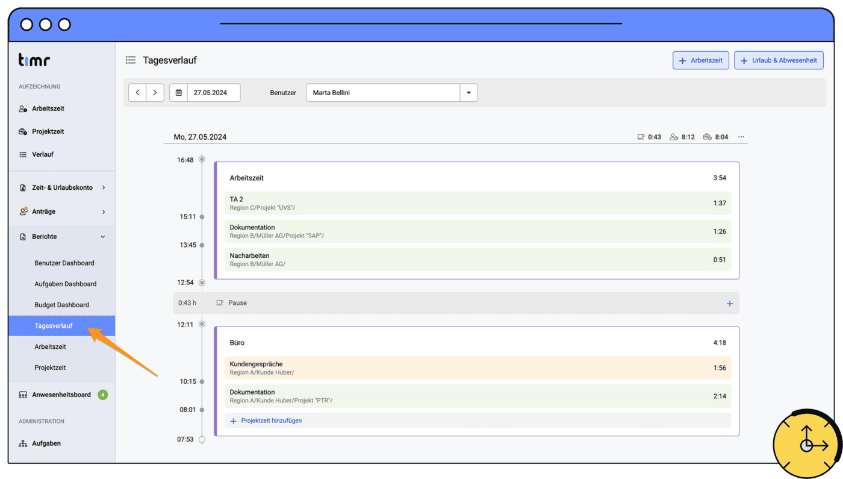843x479 pixels.
Task: Open Aufgaben Dashboard report
Action: tap(66, 284)
